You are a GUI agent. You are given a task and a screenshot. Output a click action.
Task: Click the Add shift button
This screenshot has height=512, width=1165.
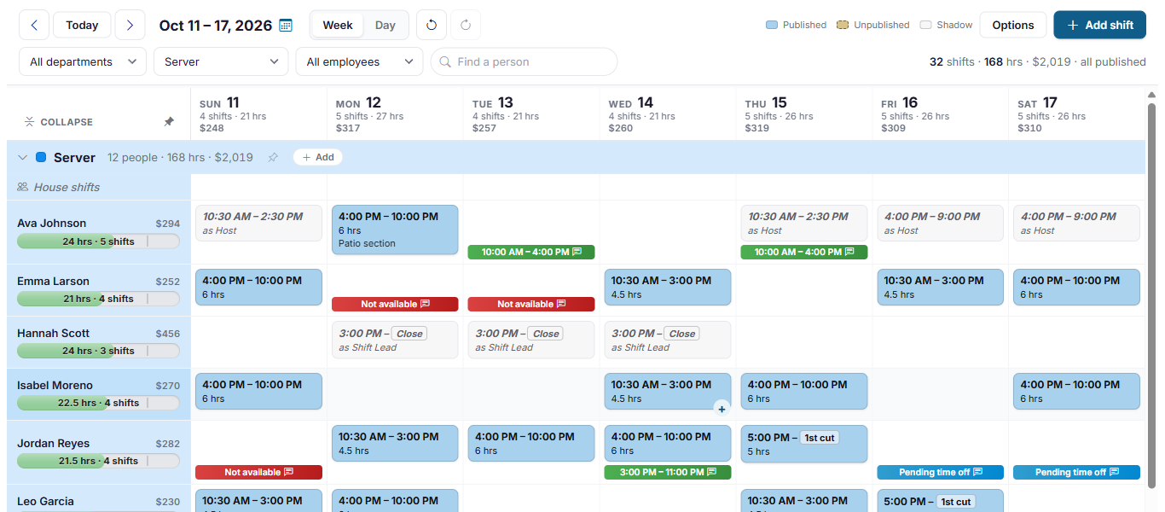pos(1100,25)
